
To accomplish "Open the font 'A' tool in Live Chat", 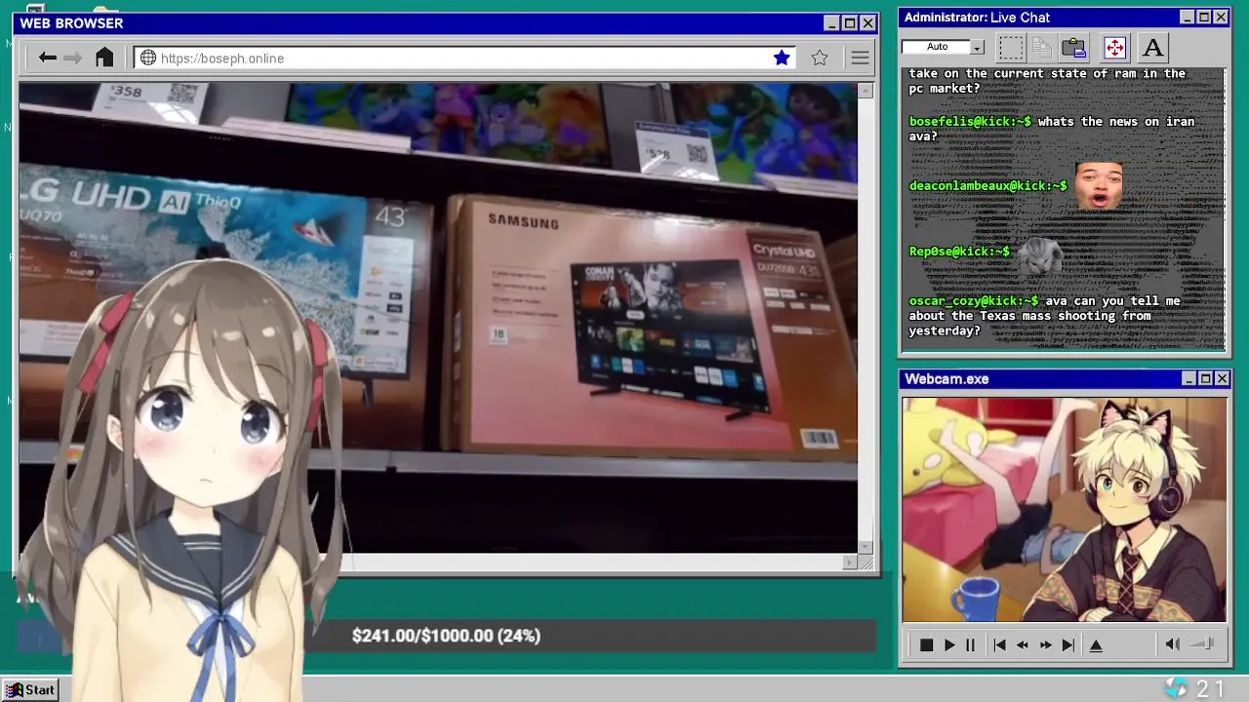I will pyautogui.click(x=1152, y=47).
